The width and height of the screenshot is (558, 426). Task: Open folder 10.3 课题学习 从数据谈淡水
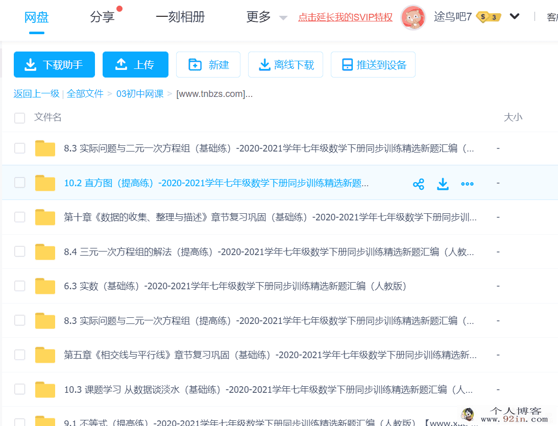(269, 390)
